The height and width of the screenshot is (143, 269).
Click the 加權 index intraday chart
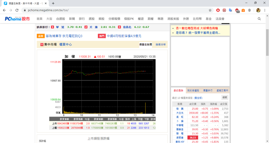coord(109,86)
